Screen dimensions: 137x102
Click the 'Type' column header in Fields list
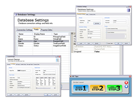(x=60, y=34)
